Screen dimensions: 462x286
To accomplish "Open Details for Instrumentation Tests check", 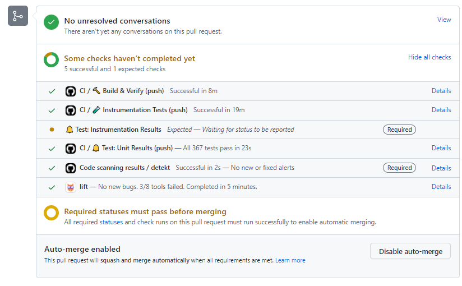I will (x=441, y=110).
